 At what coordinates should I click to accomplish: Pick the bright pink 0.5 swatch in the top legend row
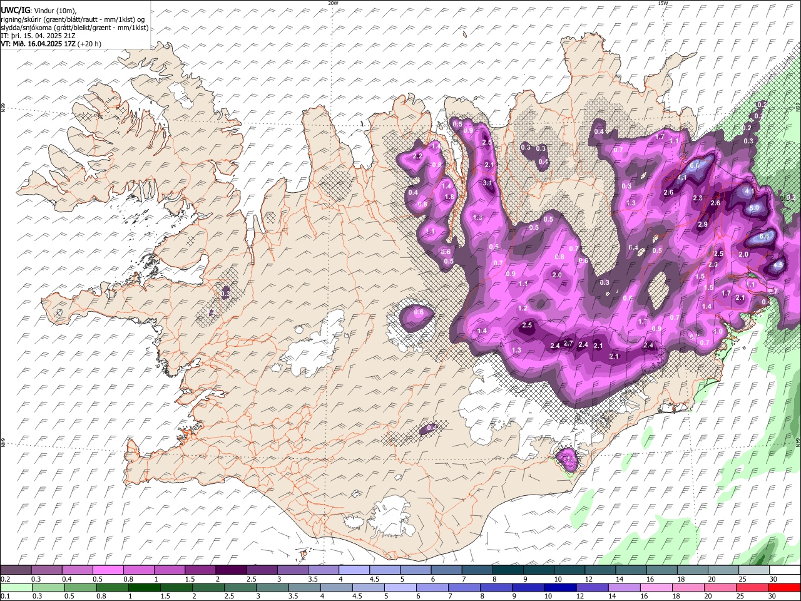(x=108, y=570)
